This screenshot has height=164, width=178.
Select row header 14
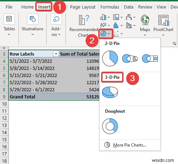point(4,133)
